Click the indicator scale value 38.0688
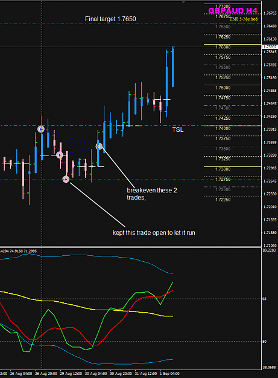 269,367
